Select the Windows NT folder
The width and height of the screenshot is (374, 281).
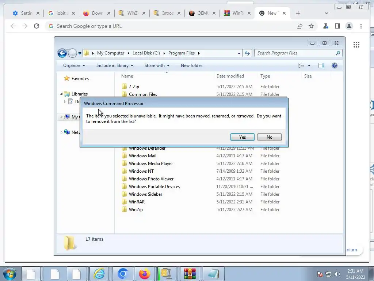coord(141,171)
